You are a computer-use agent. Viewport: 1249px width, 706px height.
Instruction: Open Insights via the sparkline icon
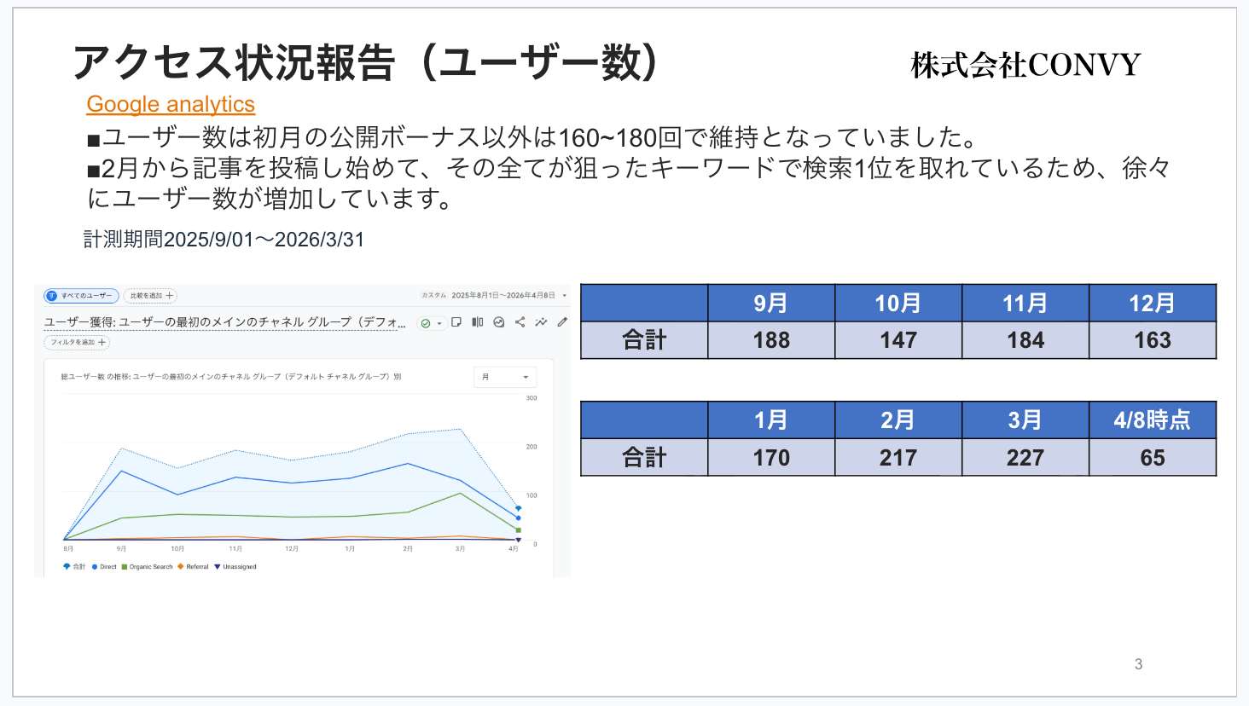(x=541, y=323)
